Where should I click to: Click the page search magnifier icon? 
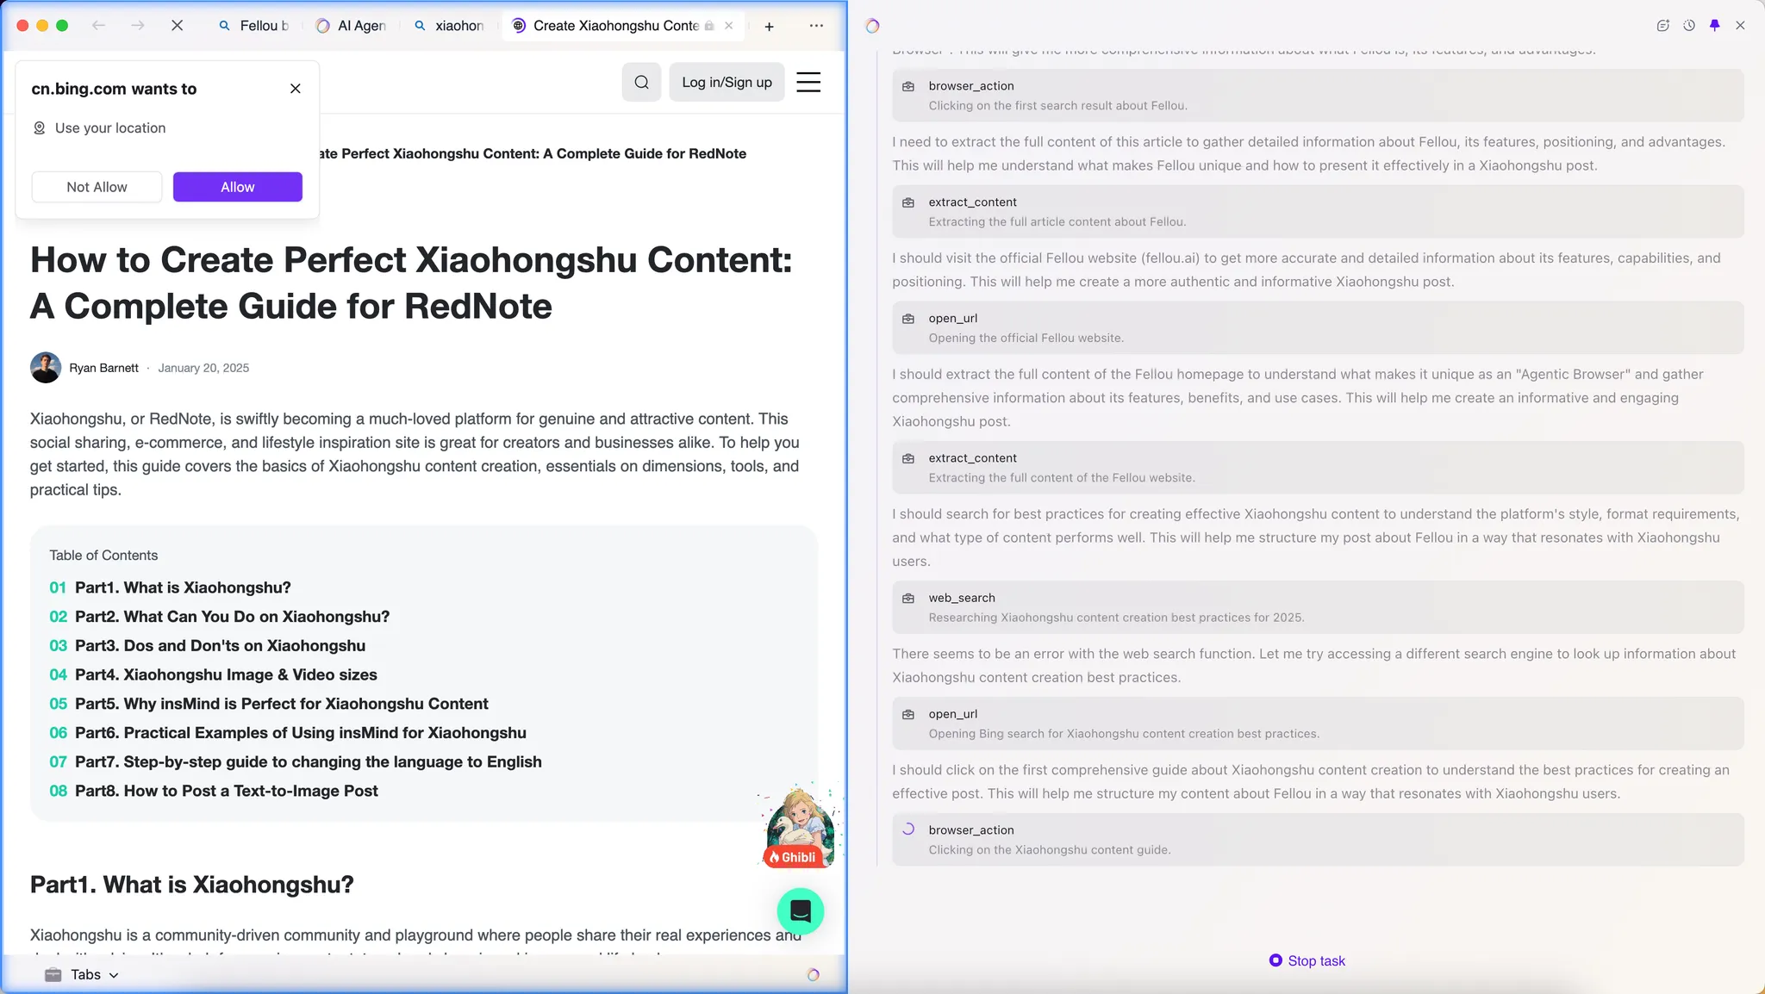point(641,82)
